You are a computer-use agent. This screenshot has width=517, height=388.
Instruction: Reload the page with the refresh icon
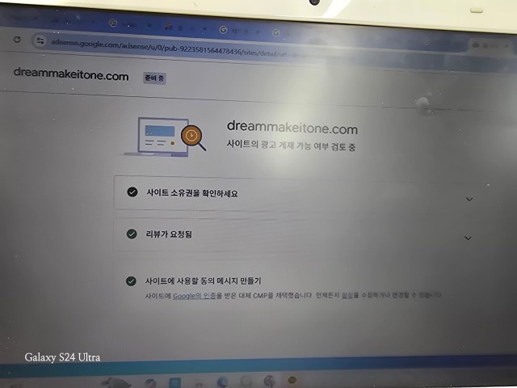[x=17, y=40]
